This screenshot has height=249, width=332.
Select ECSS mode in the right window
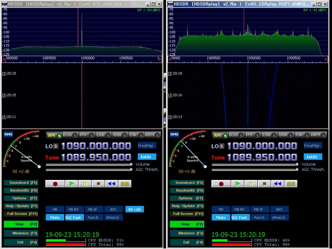[237, 135]
